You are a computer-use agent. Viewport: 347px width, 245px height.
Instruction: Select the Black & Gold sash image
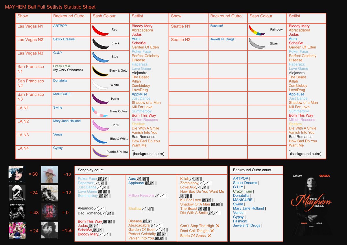pos(100,71)
